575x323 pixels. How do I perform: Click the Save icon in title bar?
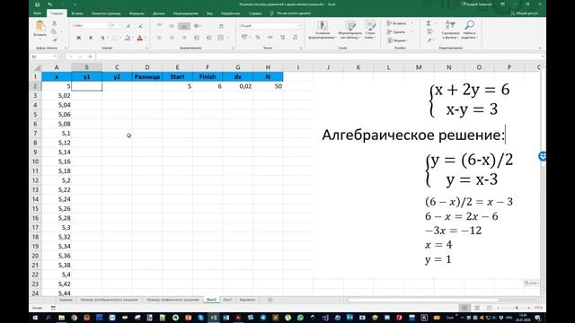coord(37,4)
